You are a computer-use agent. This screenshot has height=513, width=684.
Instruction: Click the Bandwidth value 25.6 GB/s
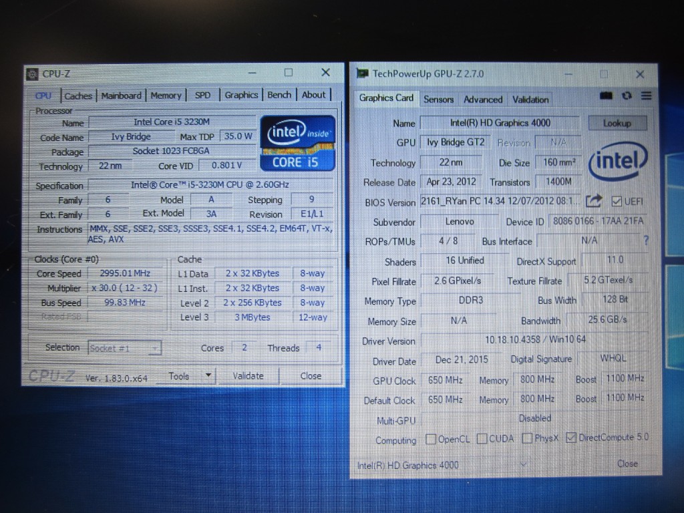607,319
